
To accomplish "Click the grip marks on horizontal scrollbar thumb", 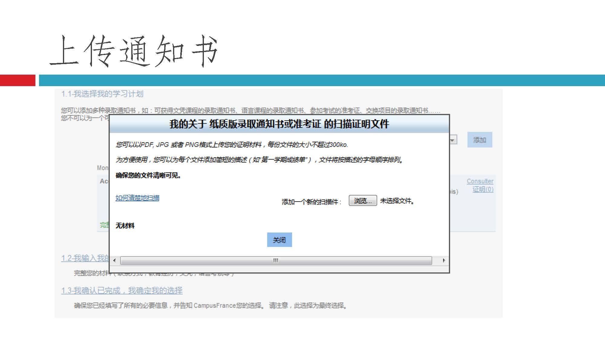I will coord(276,261).
